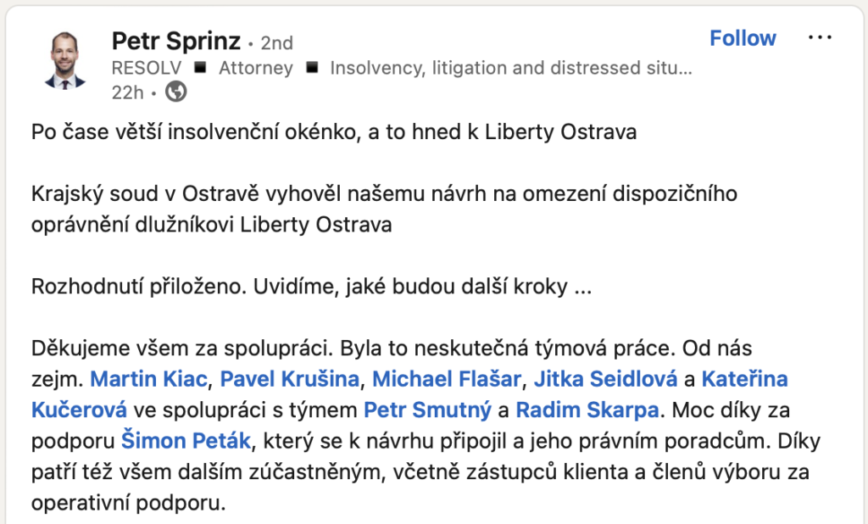Open the post options three-dot menu

[821, 38]
